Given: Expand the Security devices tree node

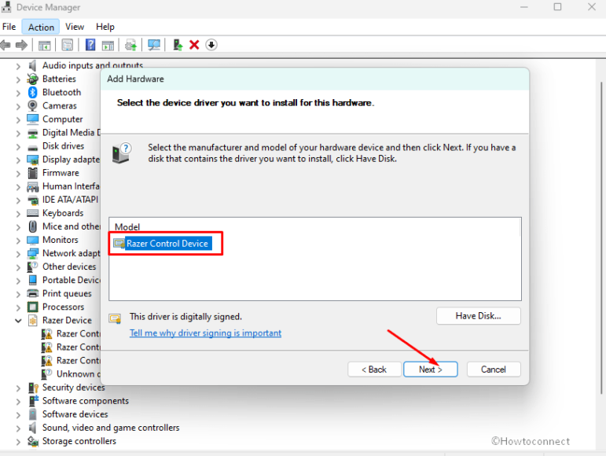Looking at the screenshot, I should coord(18,388).
